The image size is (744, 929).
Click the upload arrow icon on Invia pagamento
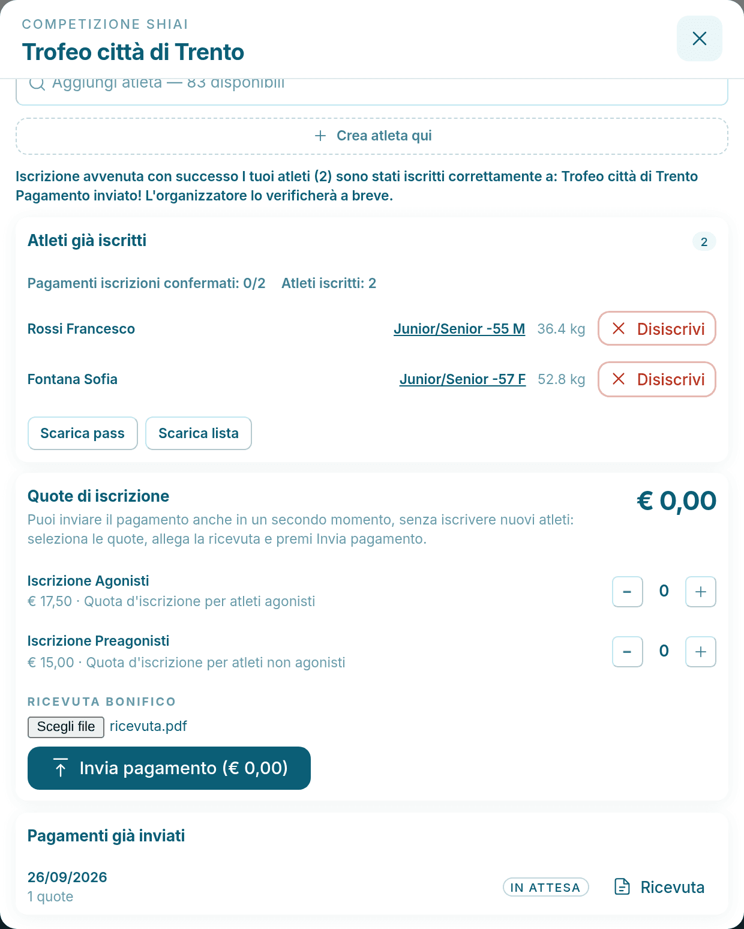61,768
